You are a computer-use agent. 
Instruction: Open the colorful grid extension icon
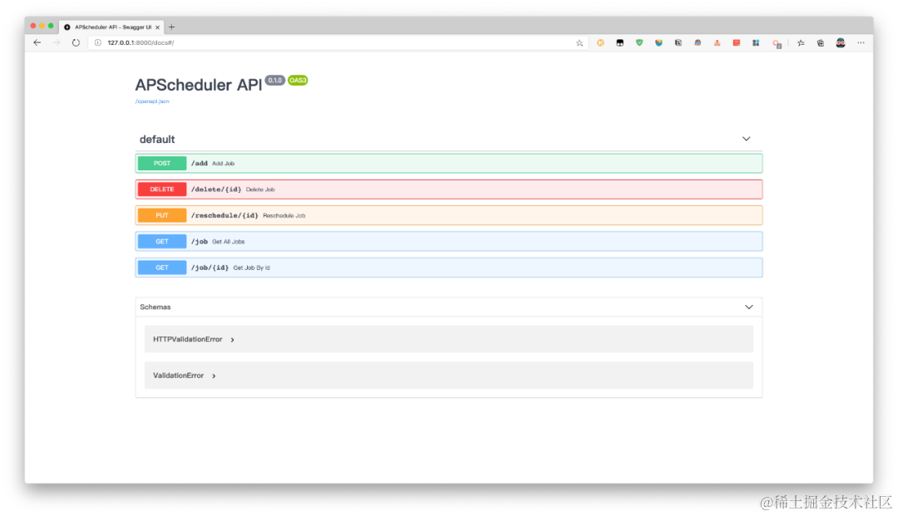coord(756,43)
